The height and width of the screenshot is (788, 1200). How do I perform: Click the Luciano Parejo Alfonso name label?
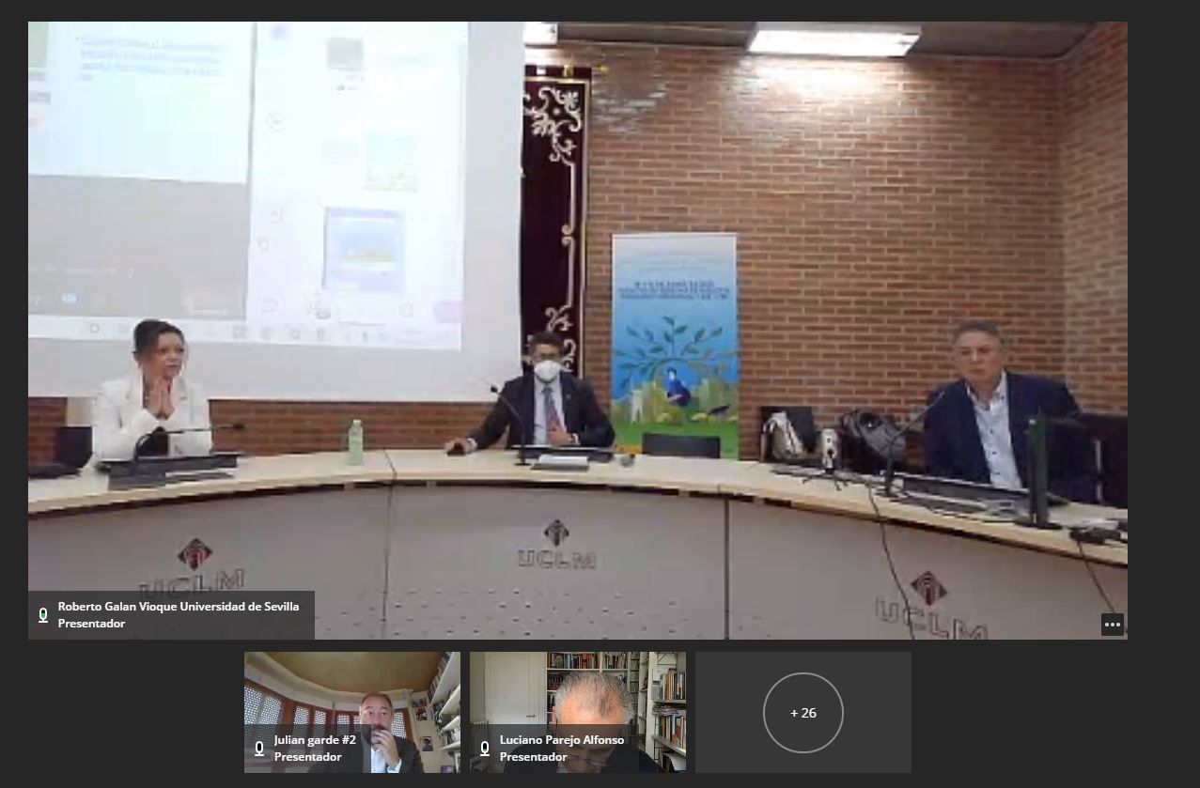(x=561, y=740)
